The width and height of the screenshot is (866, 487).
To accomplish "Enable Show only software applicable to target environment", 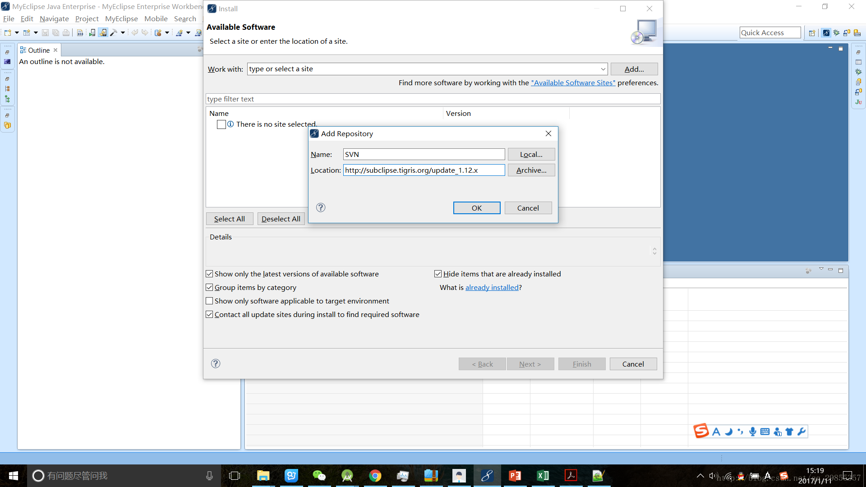I will [209, 301].
